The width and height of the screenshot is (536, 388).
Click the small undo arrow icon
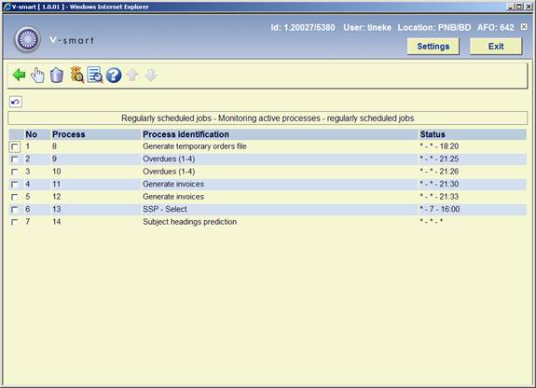[16, 102]
